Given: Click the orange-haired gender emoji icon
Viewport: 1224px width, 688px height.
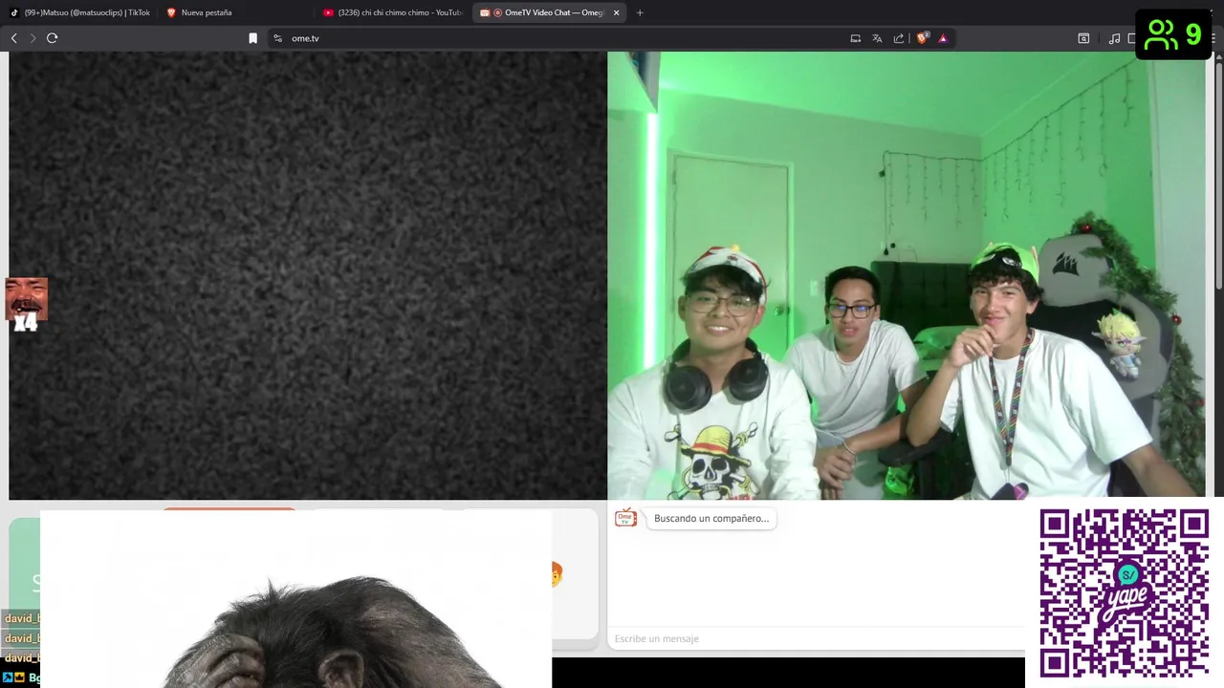Looking at the screenshot, I should [557, 573].
